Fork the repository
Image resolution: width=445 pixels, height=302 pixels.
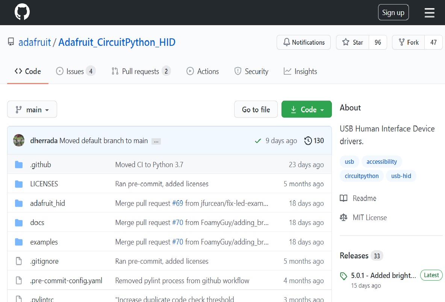[409, 42]
